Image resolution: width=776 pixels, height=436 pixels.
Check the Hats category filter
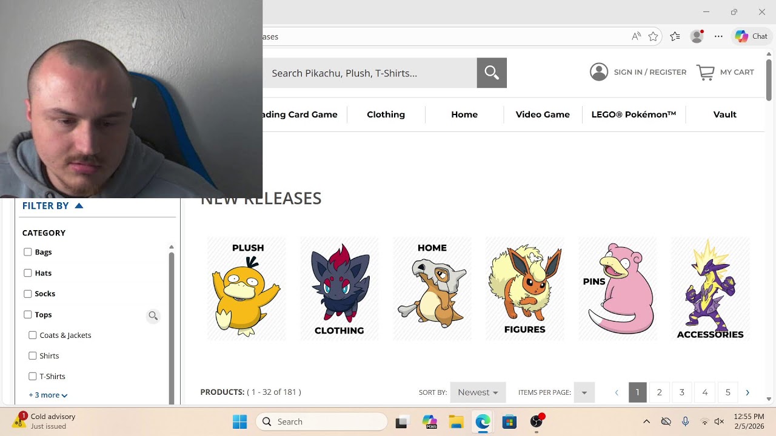click(x=27, y=273)
